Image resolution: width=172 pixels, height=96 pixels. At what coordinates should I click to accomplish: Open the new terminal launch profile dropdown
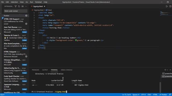tap(167, 70)
